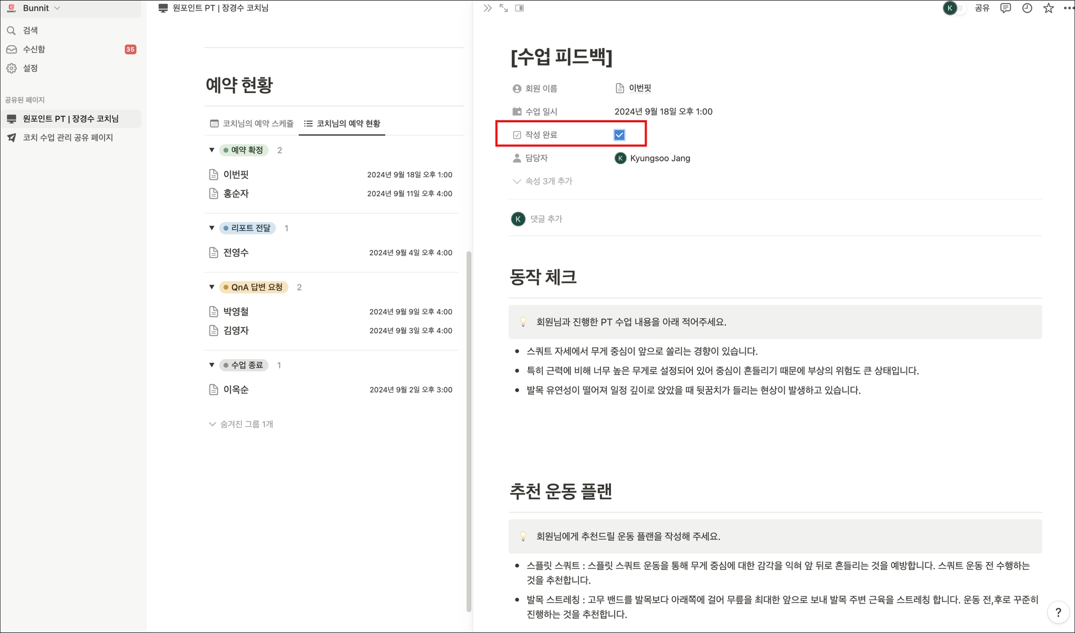Viewport: 1075px width, 633px height.
Task: Click the peek mode layout icon
Action: [520, 8]
